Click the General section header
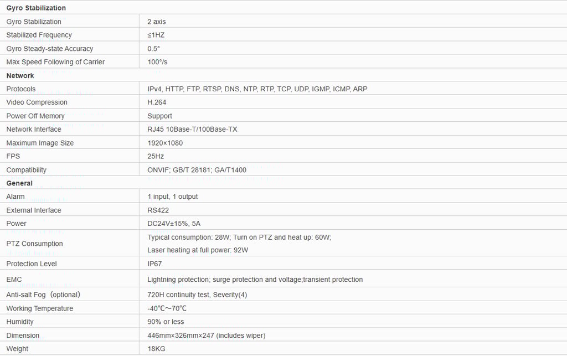 pos(19,183)
